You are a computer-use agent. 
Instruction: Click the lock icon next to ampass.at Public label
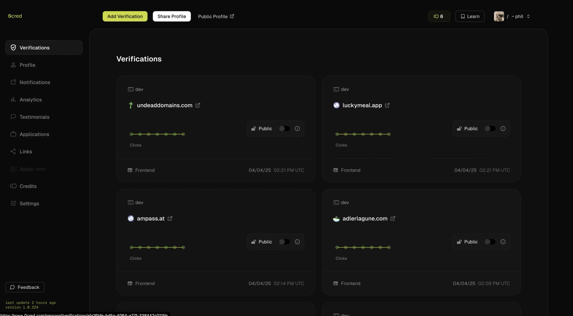click(254, 242)
